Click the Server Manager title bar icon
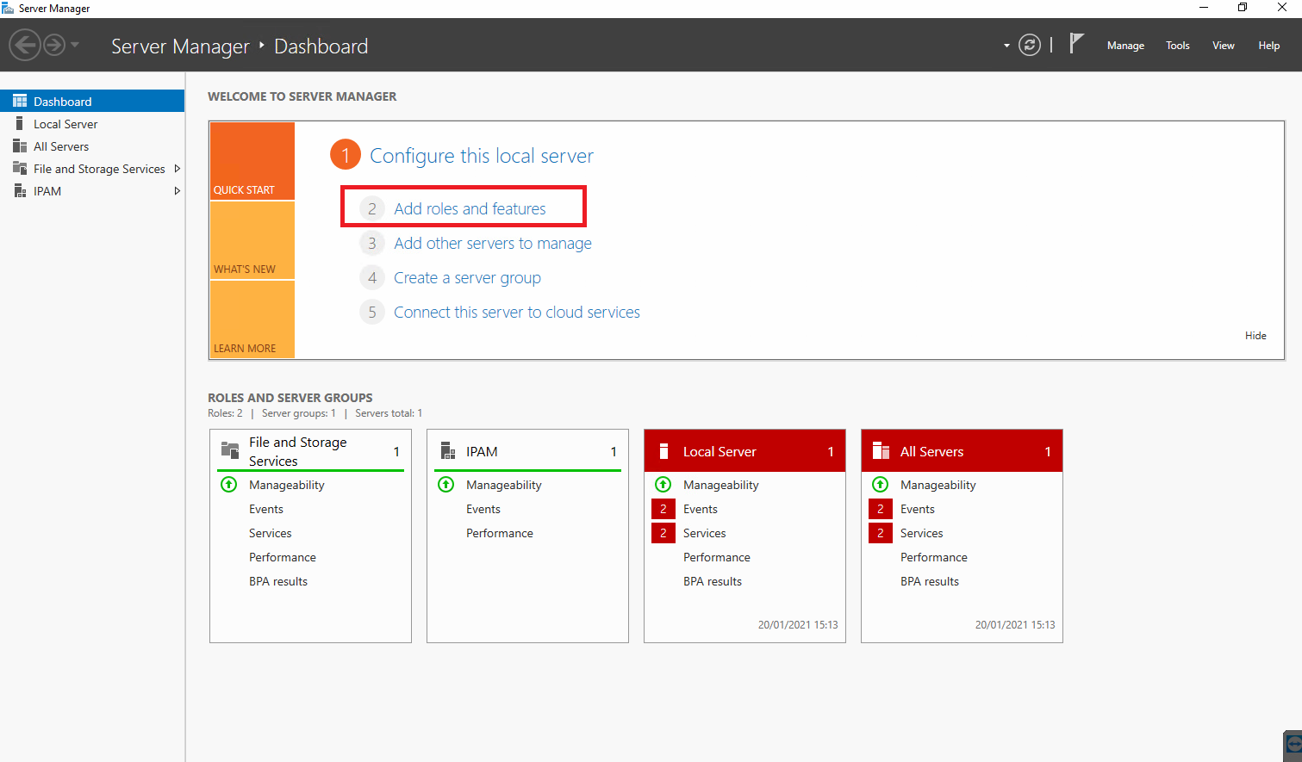Screen dimensions: 1302x762 tap(8, 8)
